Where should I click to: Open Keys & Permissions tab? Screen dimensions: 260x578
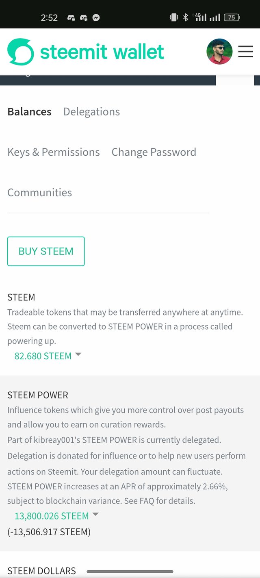(x=54, y=152)
